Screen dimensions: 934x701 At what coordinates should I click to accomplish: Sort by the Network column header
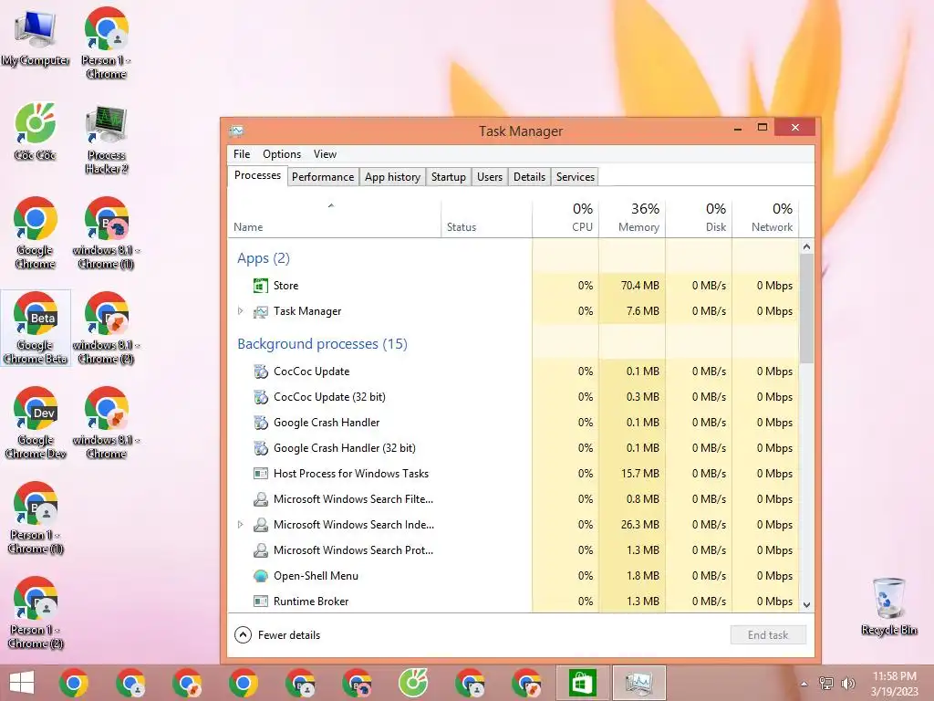tap(765, 217)
